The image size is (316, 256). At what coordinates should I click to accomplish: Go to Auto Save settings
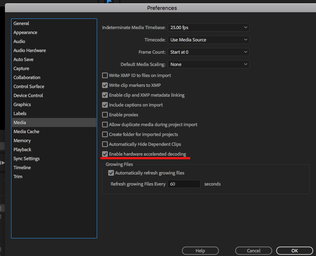tap(23, 59)
